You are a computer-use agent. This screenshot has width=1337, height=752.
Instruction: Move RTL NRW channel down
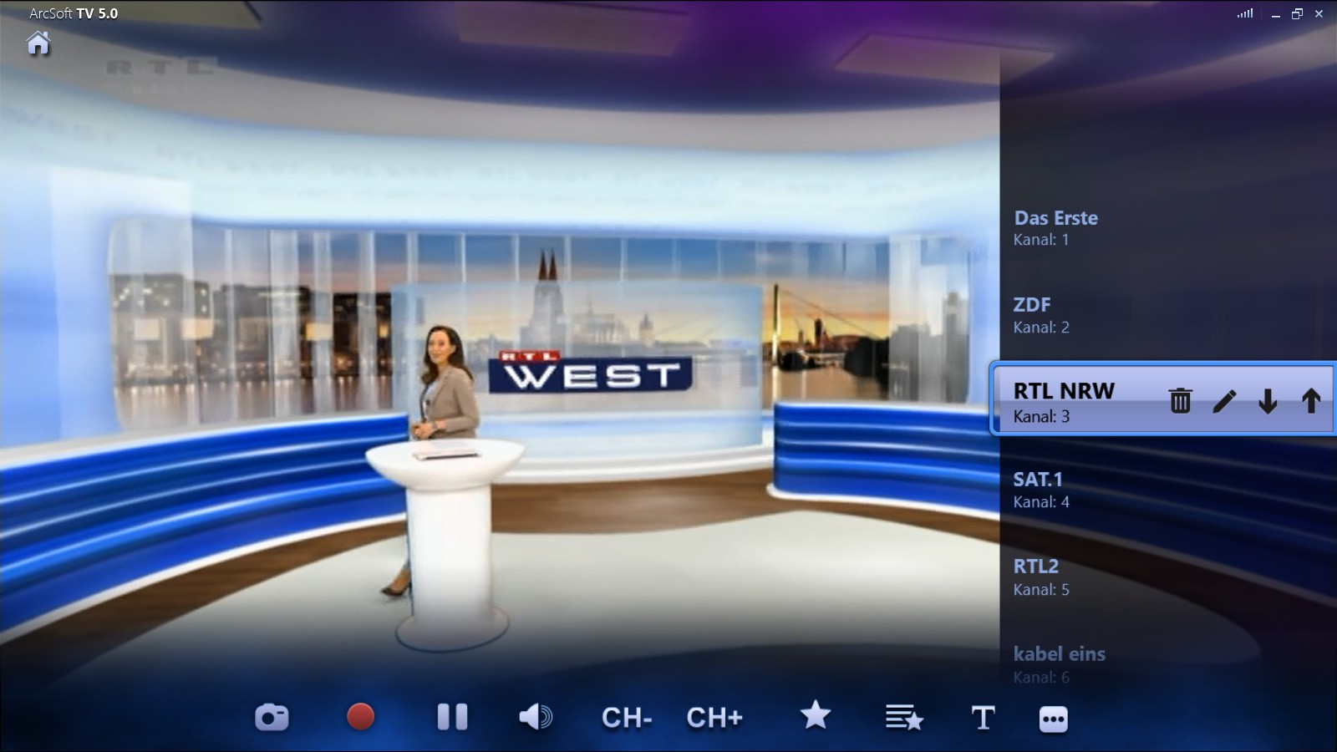[x=1268, y=401]
